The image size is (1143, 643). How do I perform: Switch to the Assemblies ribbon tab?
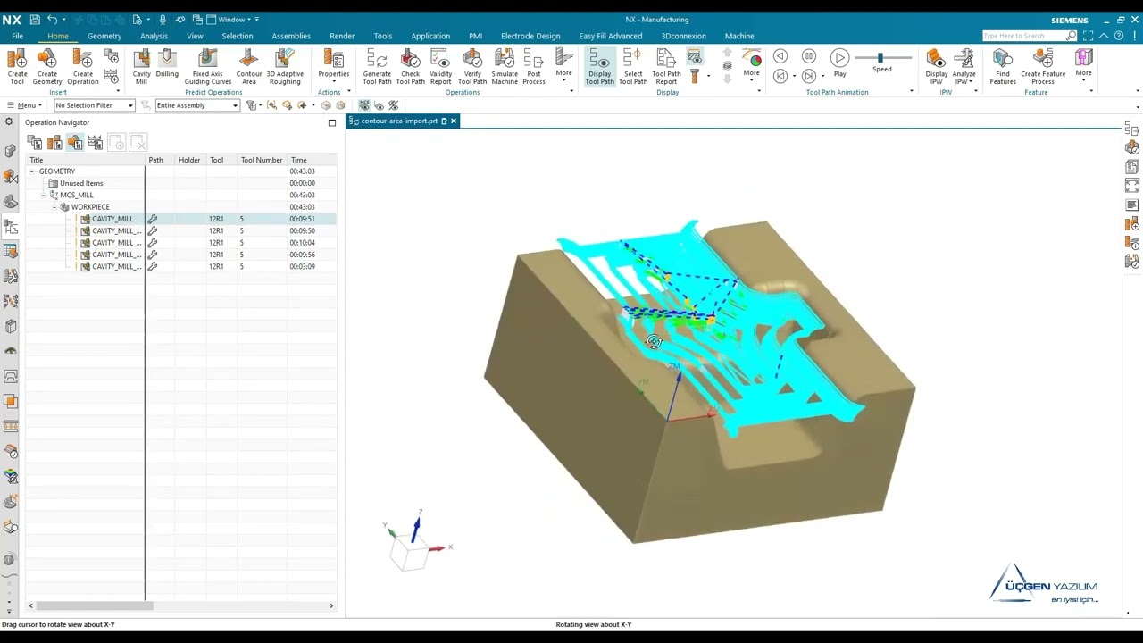291,36
